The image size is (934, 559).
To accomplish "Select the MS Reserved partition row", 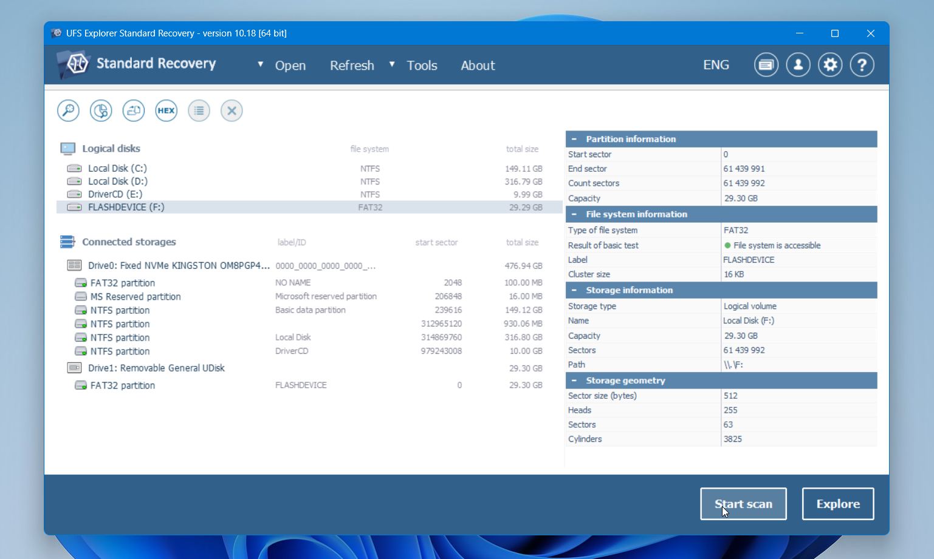I will 309,297.
